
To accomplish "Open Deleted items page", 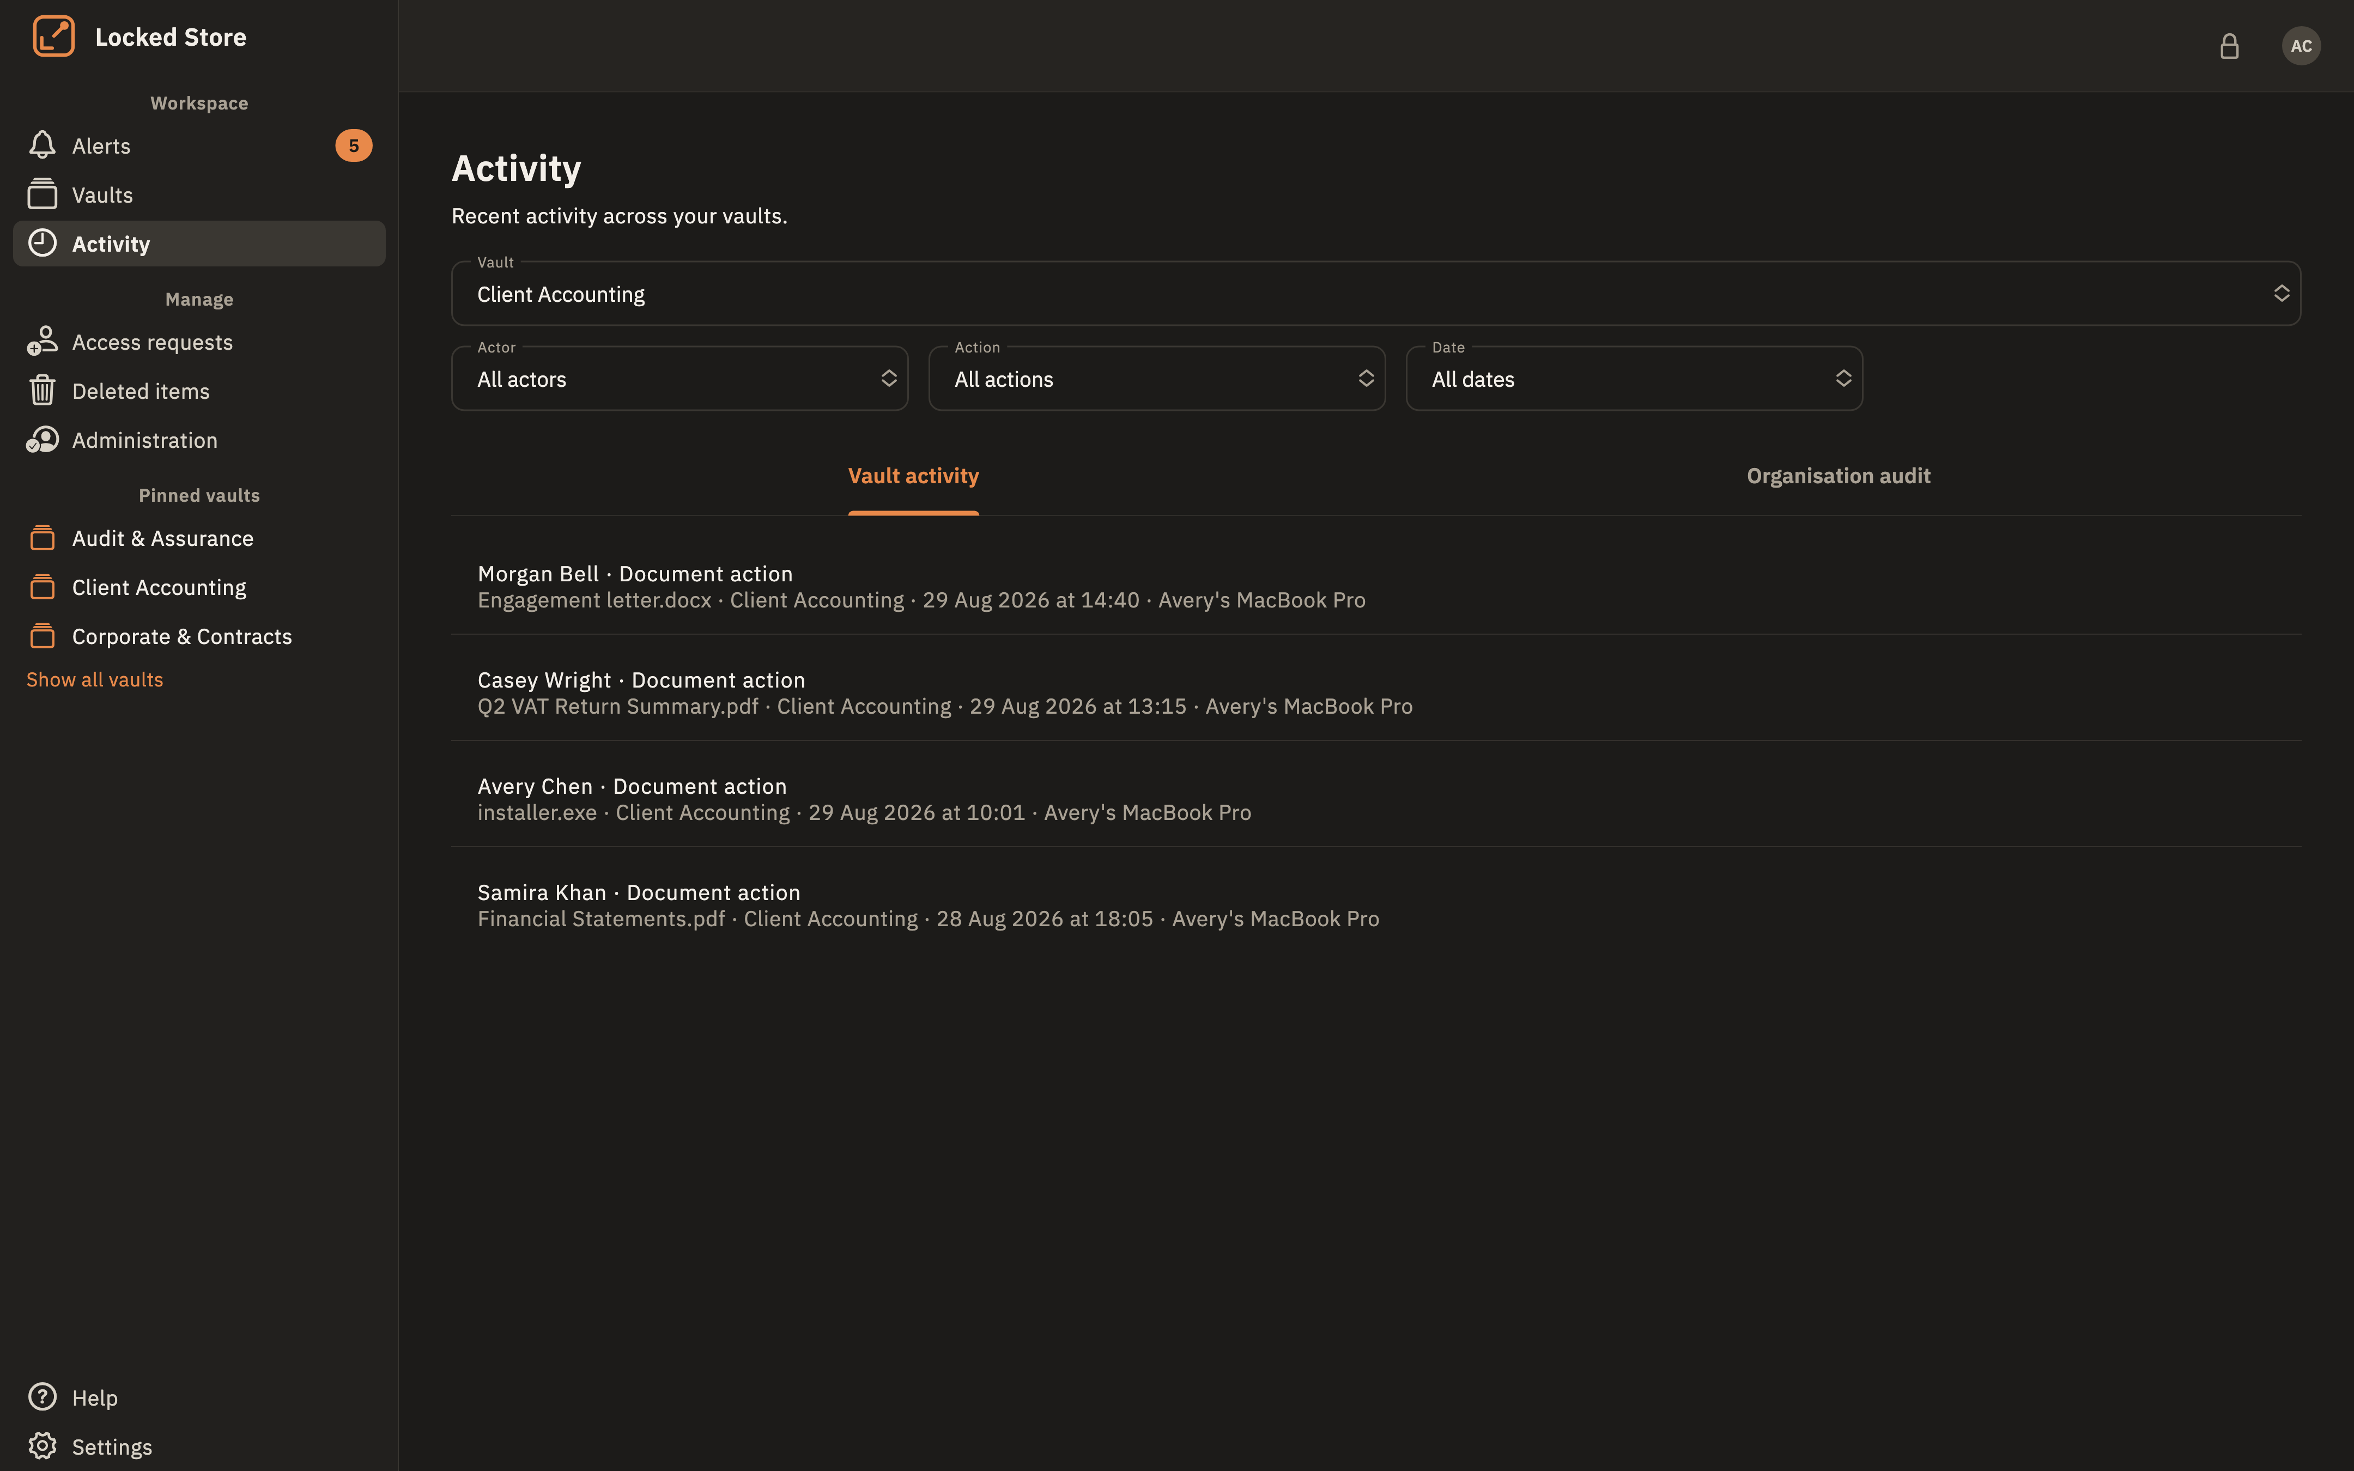I will coord(199,391).
